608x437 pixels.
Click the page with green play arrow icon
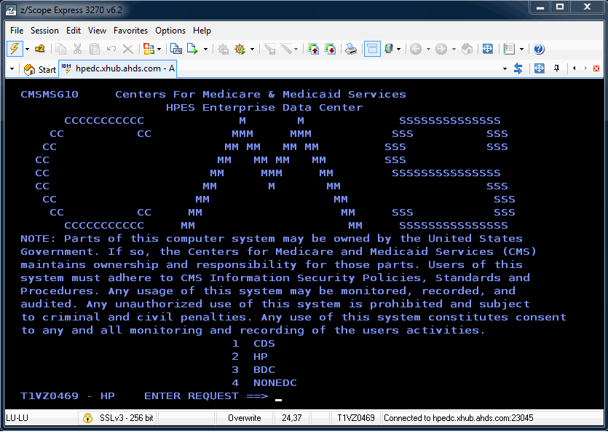tap(193, 49)
